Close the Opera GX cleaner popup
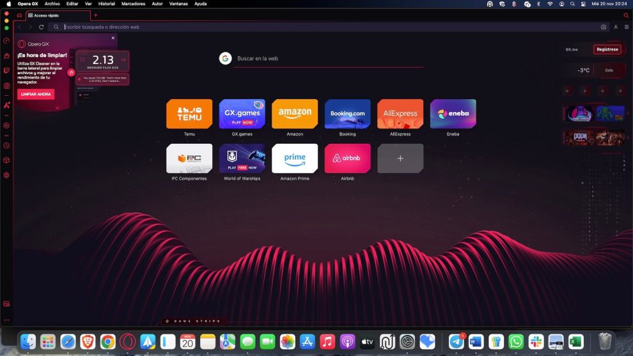Viewport: 633px width, 356px height. pos(113,38)
